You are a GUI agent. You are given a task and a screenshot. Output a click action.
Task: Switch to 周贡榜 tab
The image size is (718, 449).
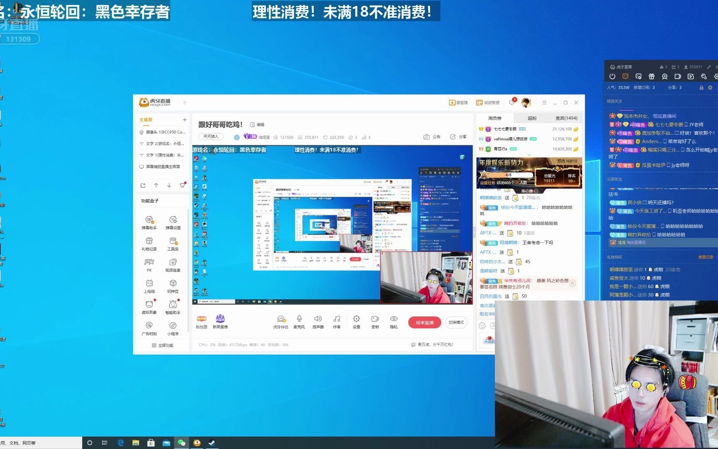click(x=494, y=118)
